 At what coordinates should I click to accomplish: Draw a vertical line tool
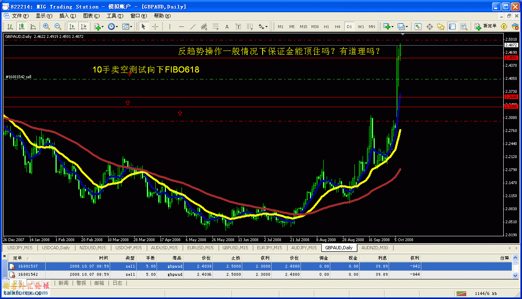tap(170, 26)
